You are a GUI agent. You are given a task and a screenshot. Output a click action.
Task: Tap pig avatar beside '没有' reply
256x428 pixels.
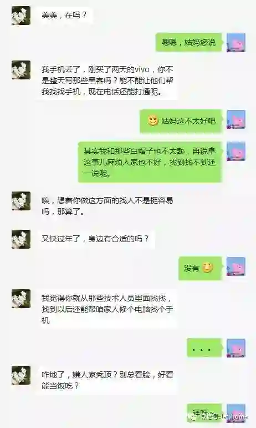(x=236, y=266)
